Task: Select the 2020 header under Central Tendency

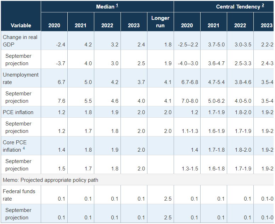Action: 187,26
